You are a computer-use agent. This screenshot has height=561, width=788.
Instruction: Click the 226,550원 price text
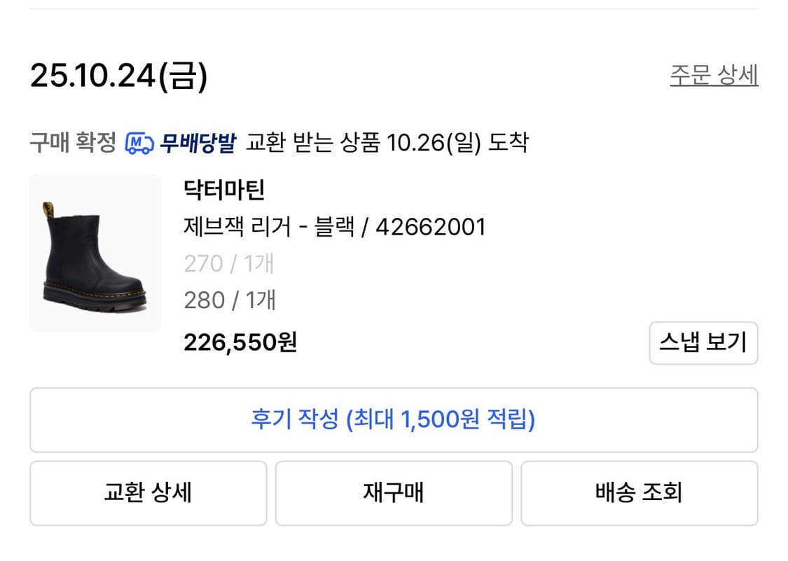coord(240,342)
